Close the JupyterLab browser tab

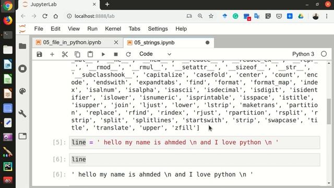(94, 4)
